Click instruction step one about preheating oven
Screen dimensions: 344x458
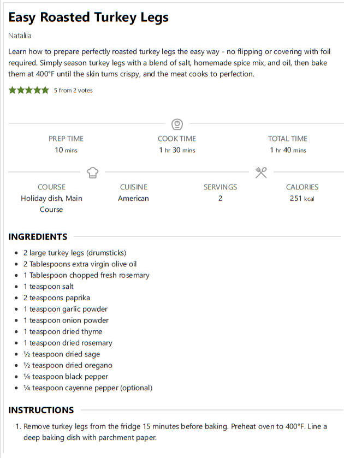click(175, 432)
